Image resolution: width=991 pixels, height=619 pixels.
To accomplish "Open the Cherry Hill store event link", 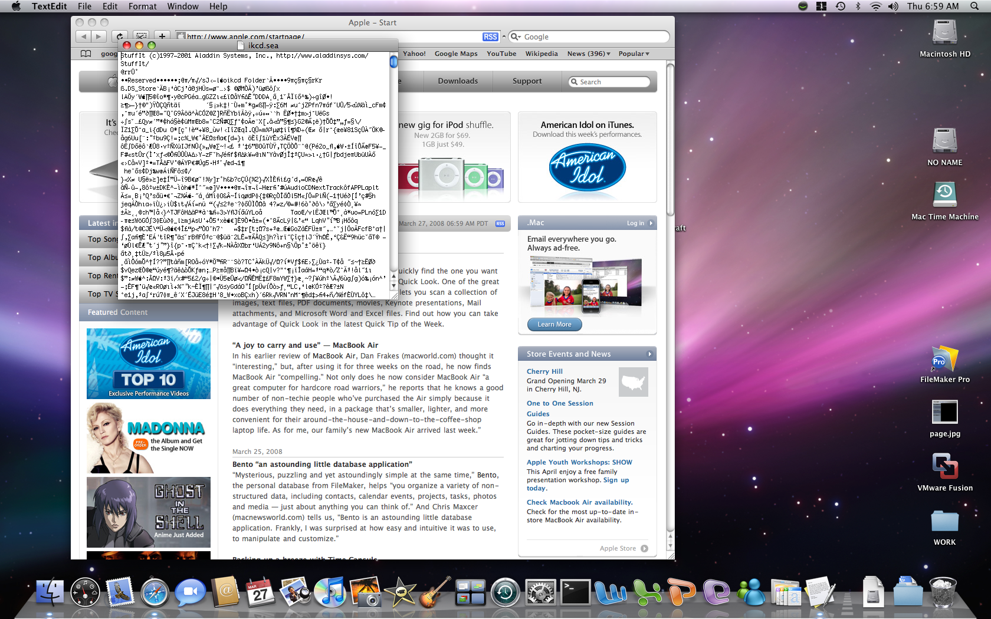I will [544, 371].
